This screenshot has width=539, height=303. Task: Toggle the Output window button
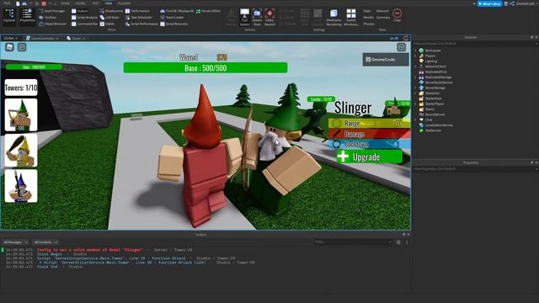click(x=80, y=11)
